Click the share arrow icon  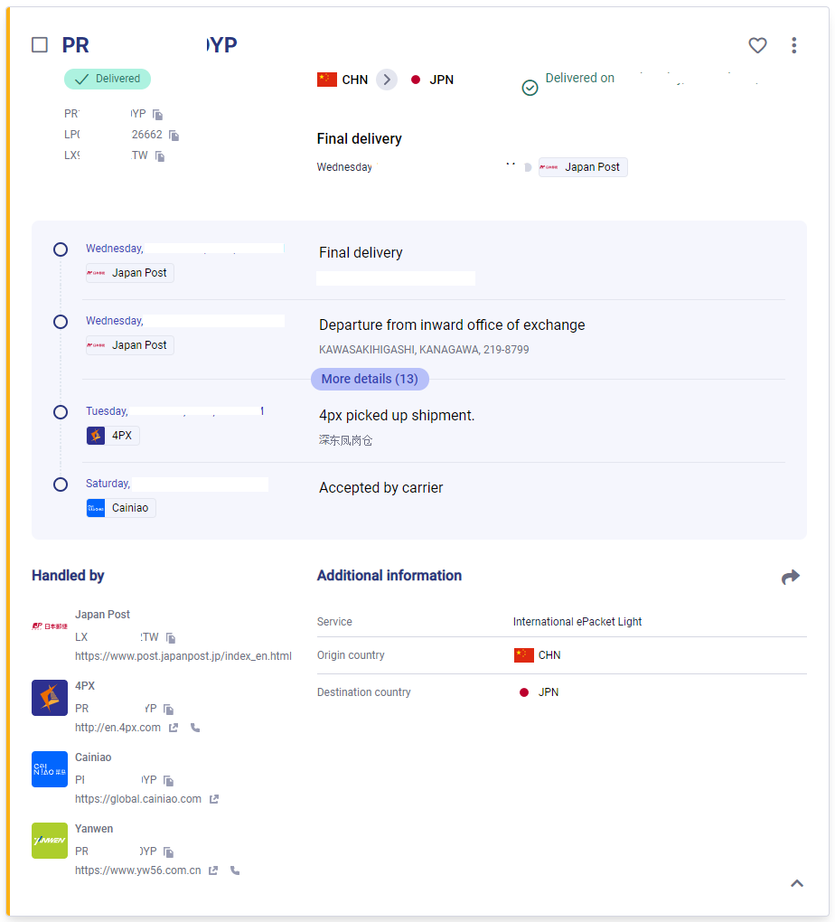(x=791, y=577)
